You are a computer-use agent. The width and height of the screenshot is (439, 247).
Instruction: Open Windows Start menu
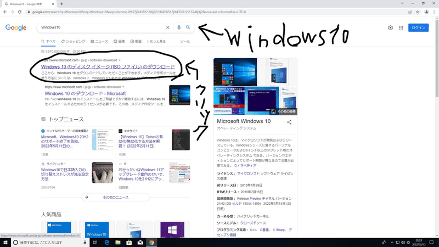(5, 243)
